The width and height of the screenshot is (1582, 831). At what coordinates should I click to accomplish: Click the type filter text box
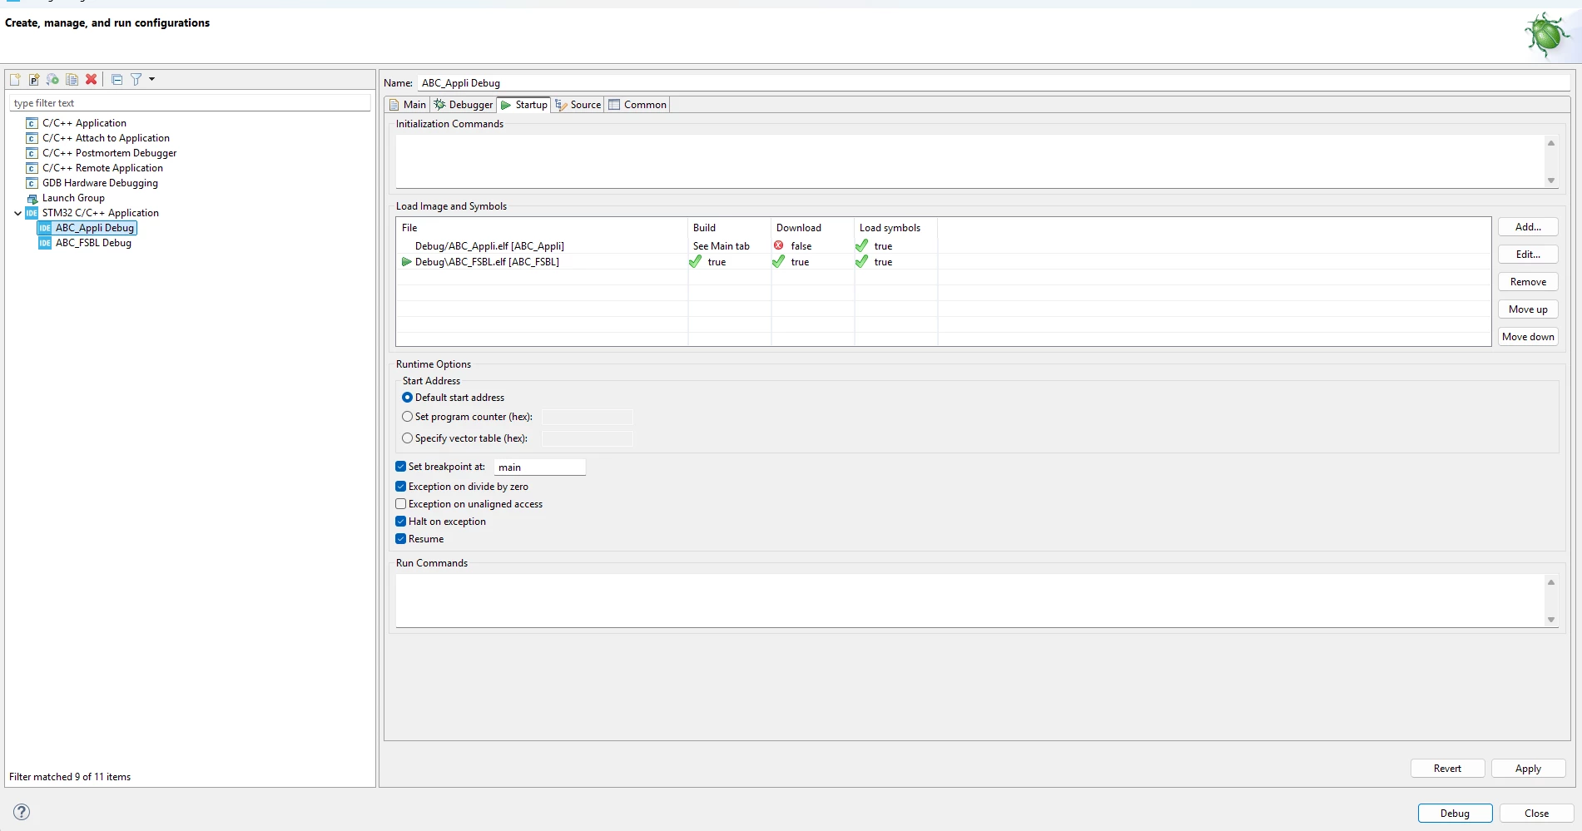(190, 103)
